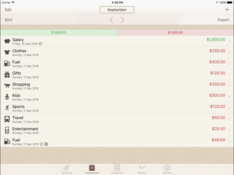This screenshot has width=234, height=175.
Task: Open the Categories tab
Action: (117, 170)
